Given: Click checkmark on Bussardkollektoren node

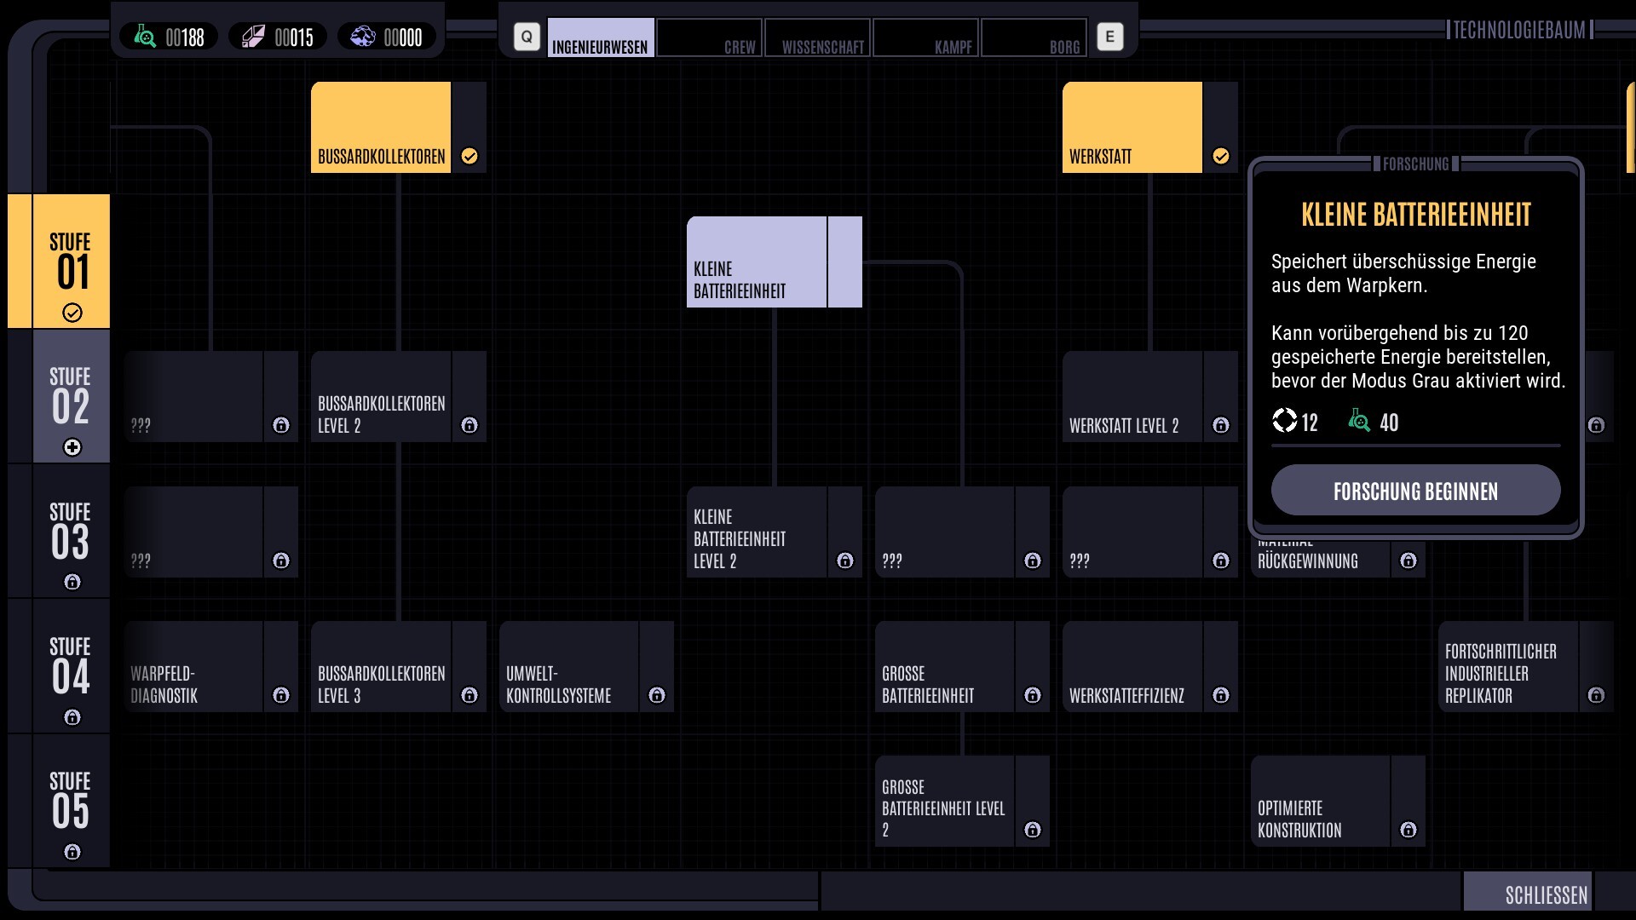Looking at the screenshot, I should (469, 156).
